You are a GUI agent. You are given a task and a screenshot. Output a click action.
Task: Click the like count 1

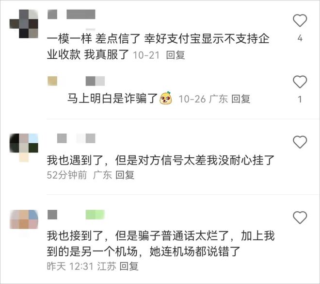pyautogui.click(x=300, y=100)
